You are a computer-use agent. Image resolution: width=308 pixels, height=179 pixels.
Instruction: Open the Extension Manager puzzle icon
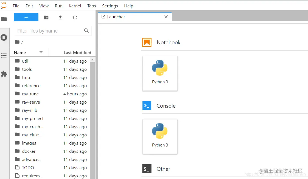pos(4,74)
